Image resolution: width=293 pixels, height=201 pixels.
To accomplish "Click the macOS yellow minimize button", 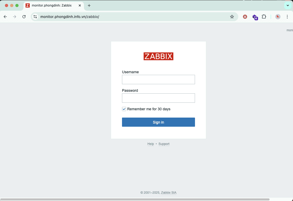I will [12, 5].
